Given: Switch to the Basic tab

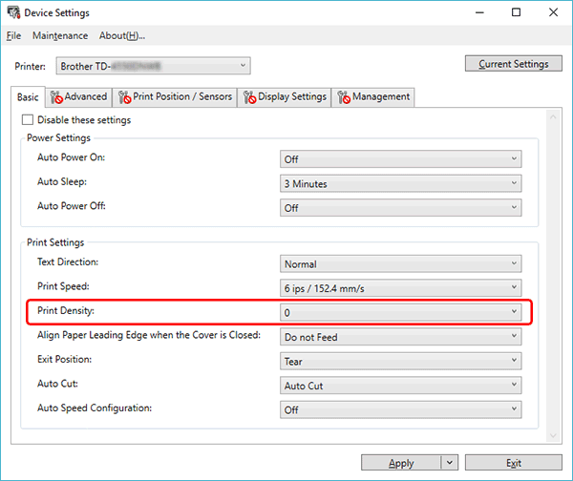Looking at the screenshot, I should point(28,96).
